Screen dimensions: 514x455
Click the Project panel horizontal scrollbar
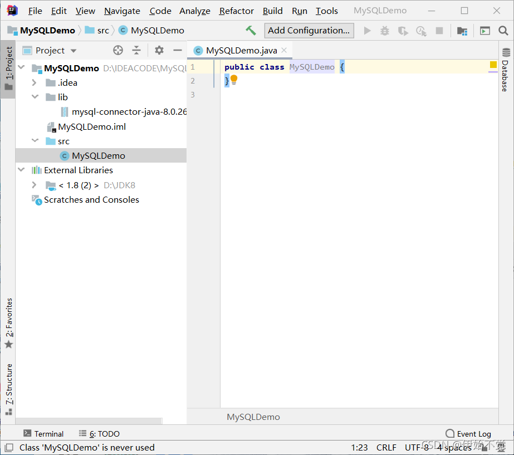[x=89, y=421]
